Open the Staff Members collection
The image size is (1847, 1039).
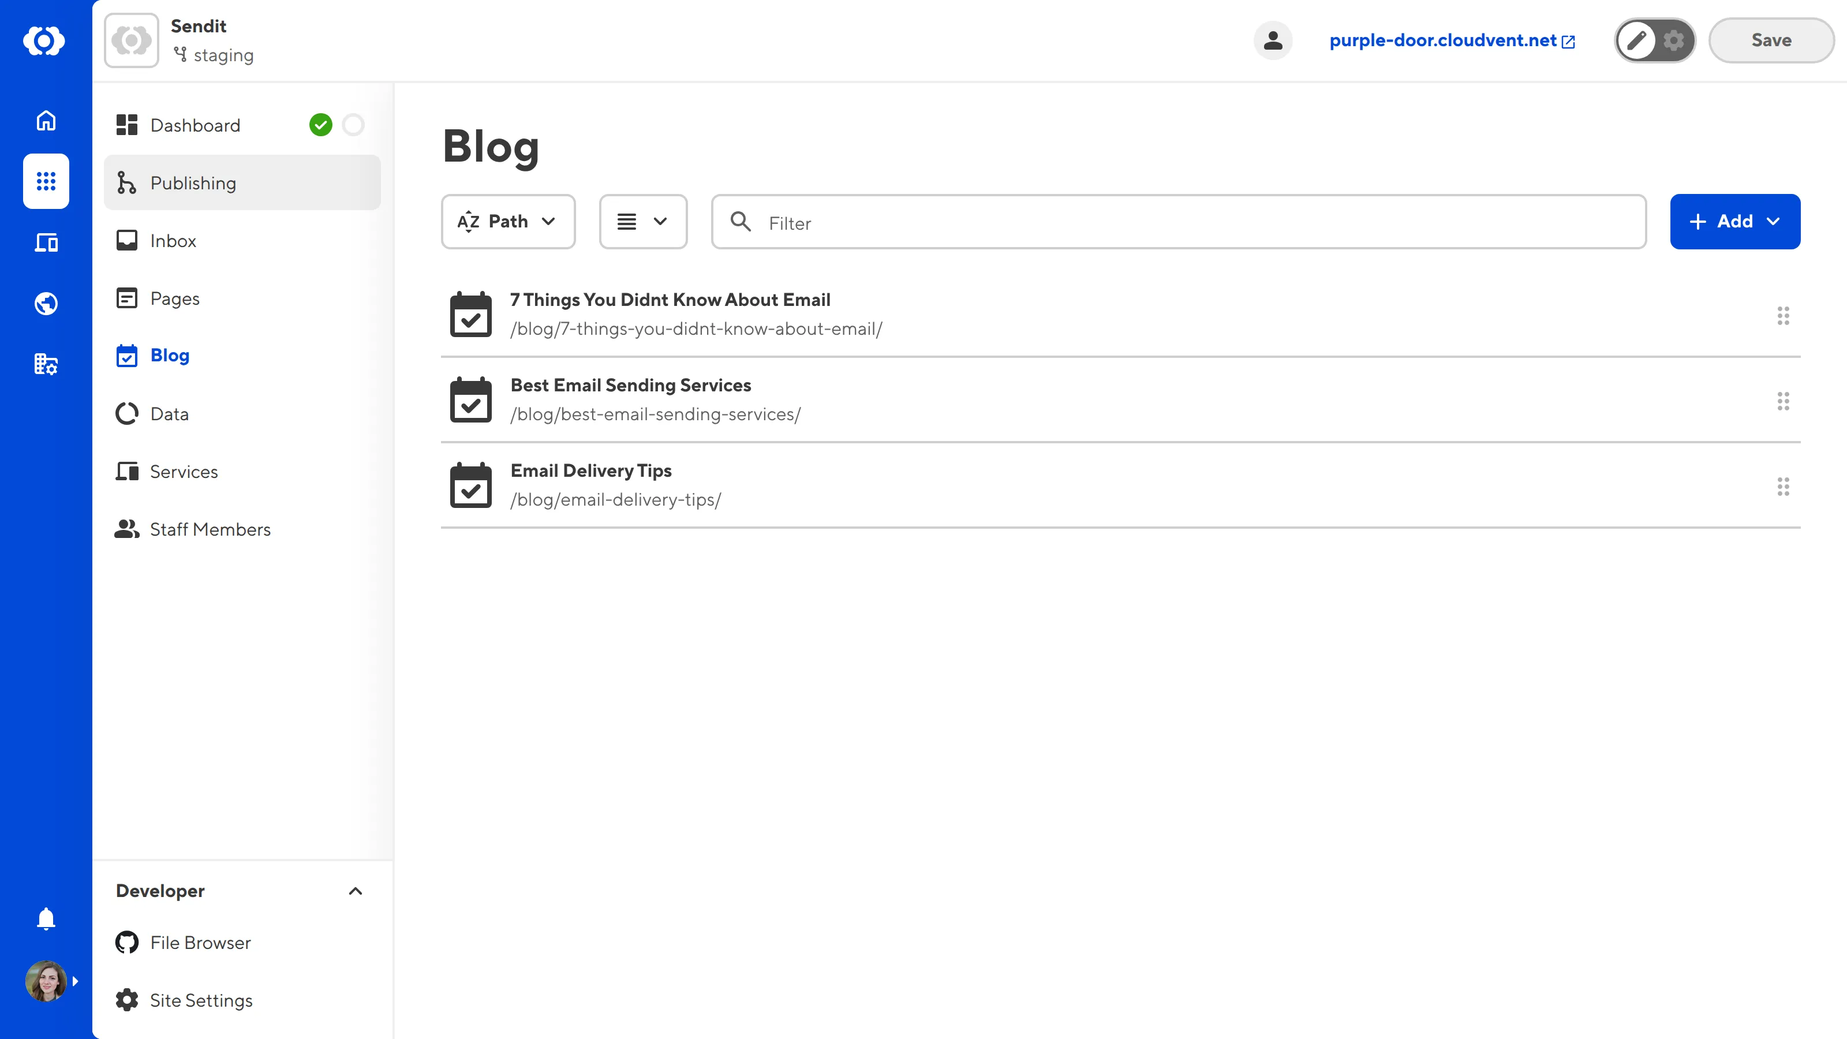[210, 529]
